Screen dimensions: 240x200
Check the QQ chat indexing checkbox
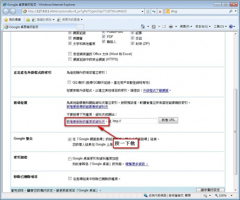click(x=69, y=82)
